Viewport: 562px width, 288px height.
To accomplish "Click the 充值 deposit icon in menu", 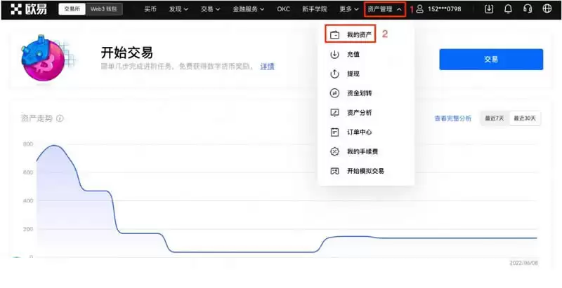I will (x=335, y=54).
